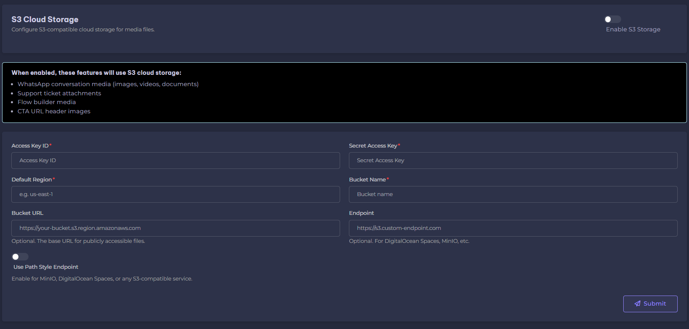Click the Default Region input field
This screenshot has width=689, height=329.
point(175,194)
